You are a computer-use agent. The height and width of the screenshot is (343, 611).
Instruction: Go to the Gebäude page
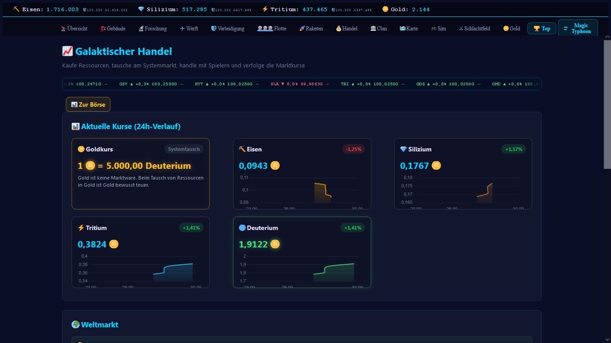pos(113,29)
